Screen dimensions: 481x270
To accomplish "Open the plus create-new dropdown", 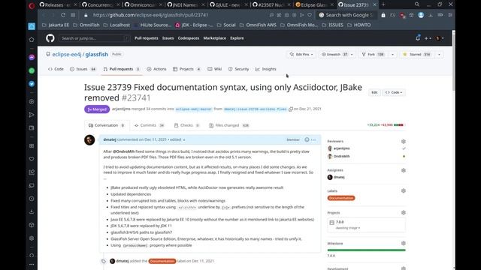I will tap(428, 38).
